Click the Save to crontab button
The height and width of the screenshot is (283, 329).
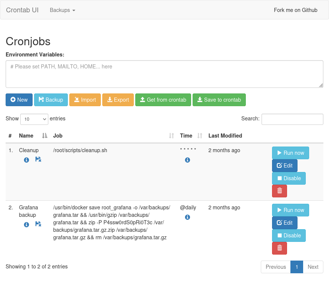219,100
